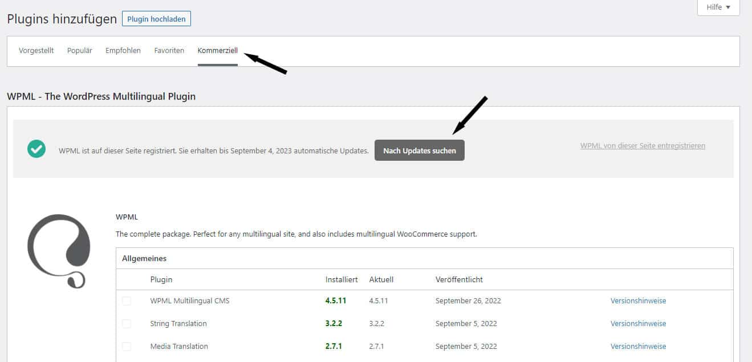Open Versionshinweise for WPML Multilingual CMS
This screenshot has height=362, width=752.
pos(638,301)
